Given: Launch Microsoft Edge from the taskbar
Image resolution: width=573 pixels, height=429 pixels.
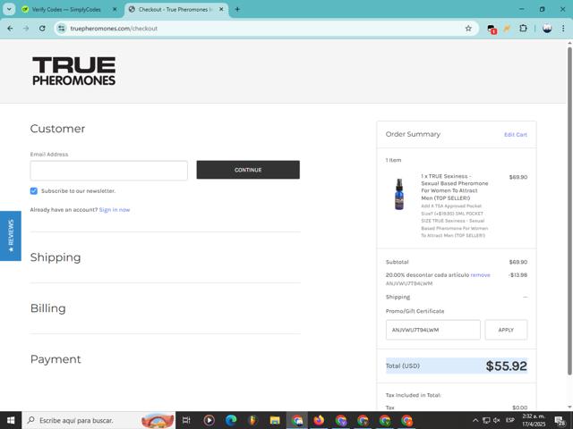Looking at the screenshot, I should click(231, 420).
